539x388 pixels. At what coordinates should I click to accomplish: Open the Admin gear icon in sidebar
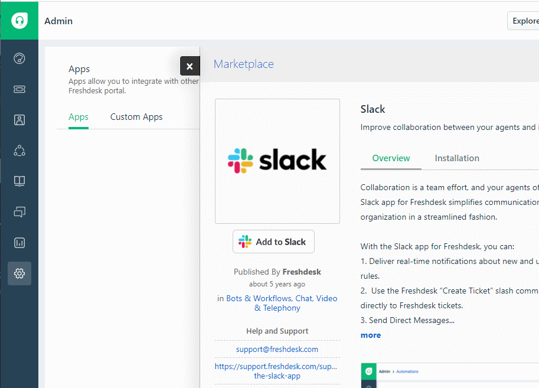(19, 273)
